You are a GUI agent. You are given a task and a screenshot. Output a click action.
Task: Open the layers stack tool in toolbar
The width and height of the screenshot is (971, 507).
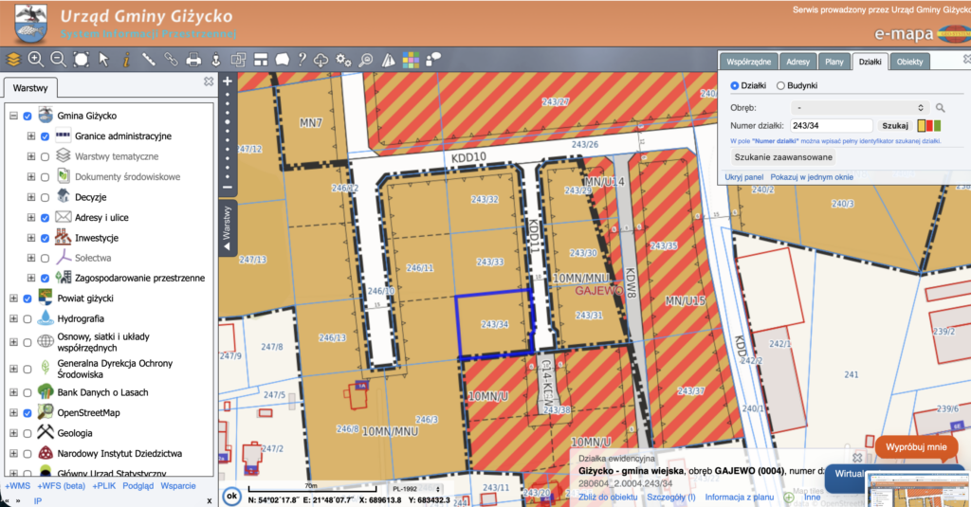point(13,60)
